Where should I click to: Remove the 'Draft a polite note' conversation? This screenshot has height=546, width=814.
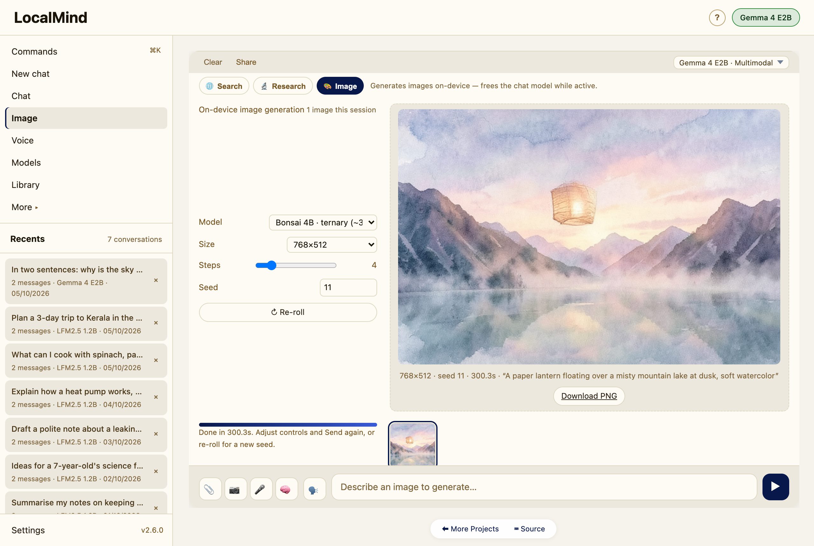pyautogui.click(x=156, y=434)
